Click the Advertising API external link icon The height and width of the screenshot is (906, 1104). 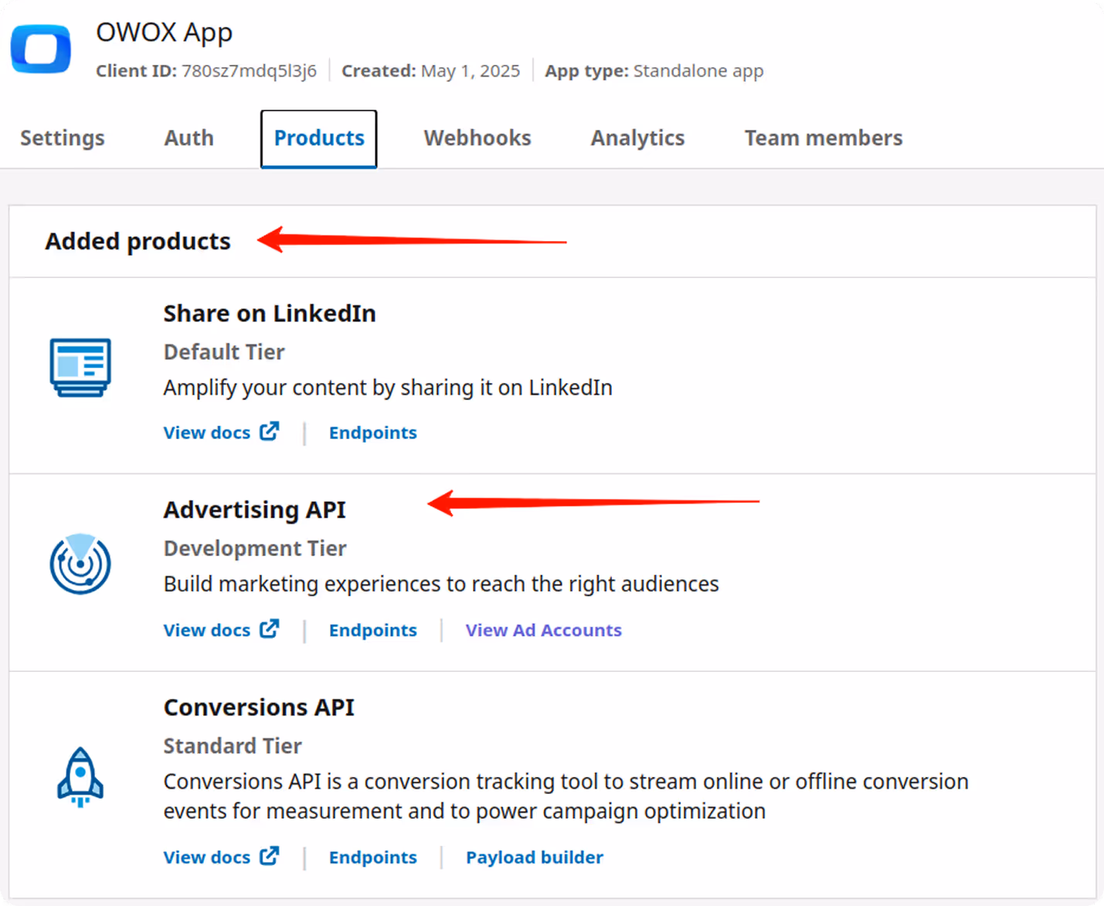click(269, 629)
